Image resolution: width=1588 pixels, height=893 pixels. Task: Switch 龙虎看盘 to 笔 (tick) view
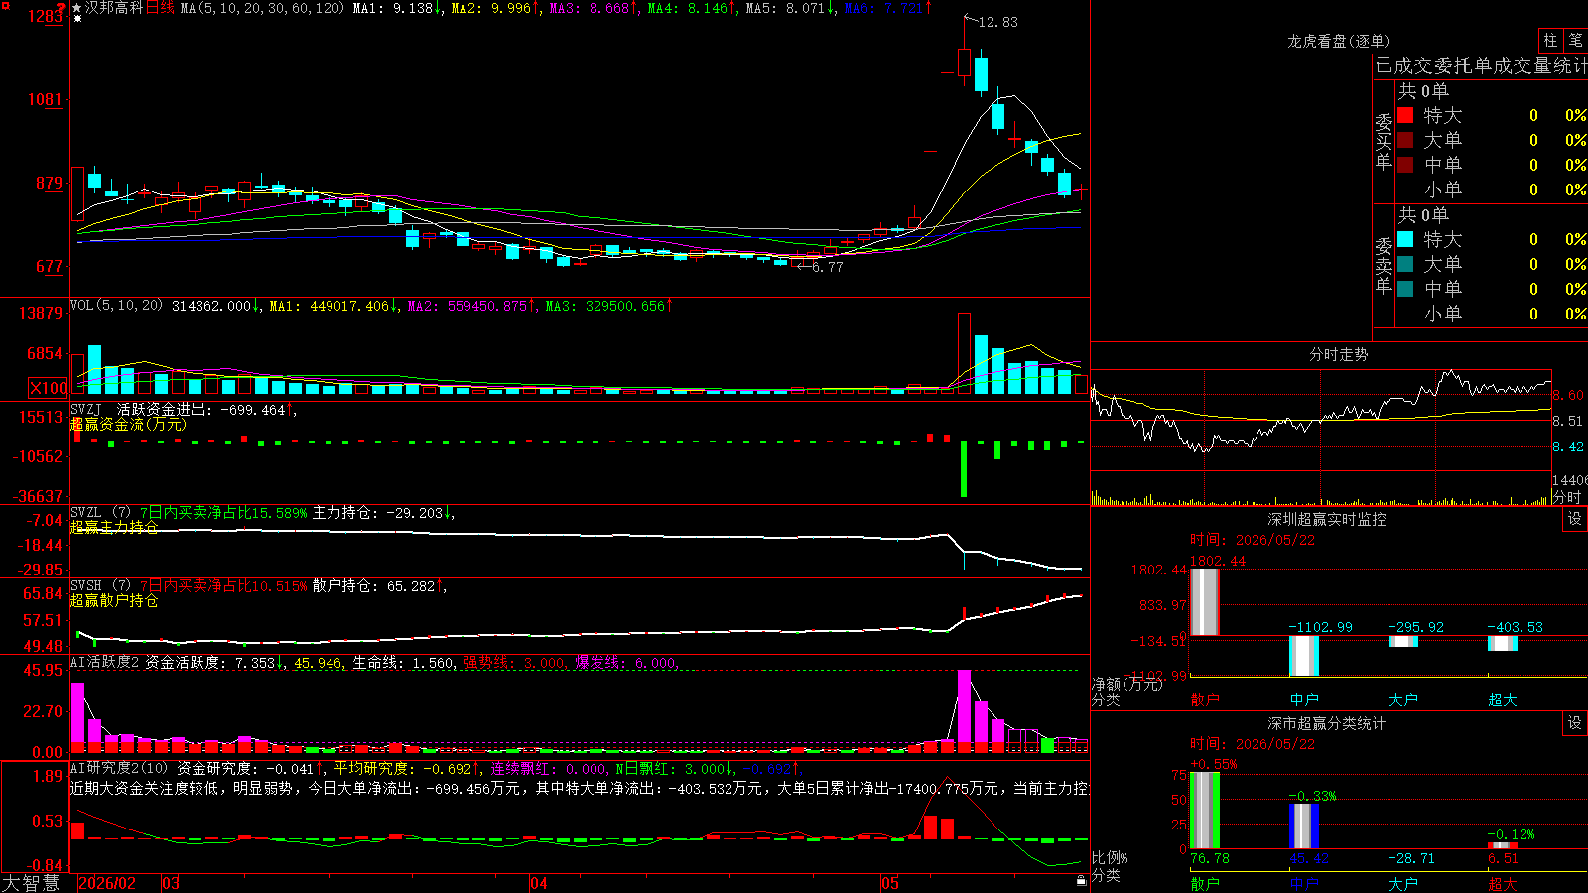(1575, 41)
